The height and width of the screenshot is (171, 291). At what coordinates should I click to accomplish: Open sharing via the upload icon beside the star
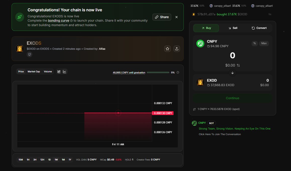point(177,49)
